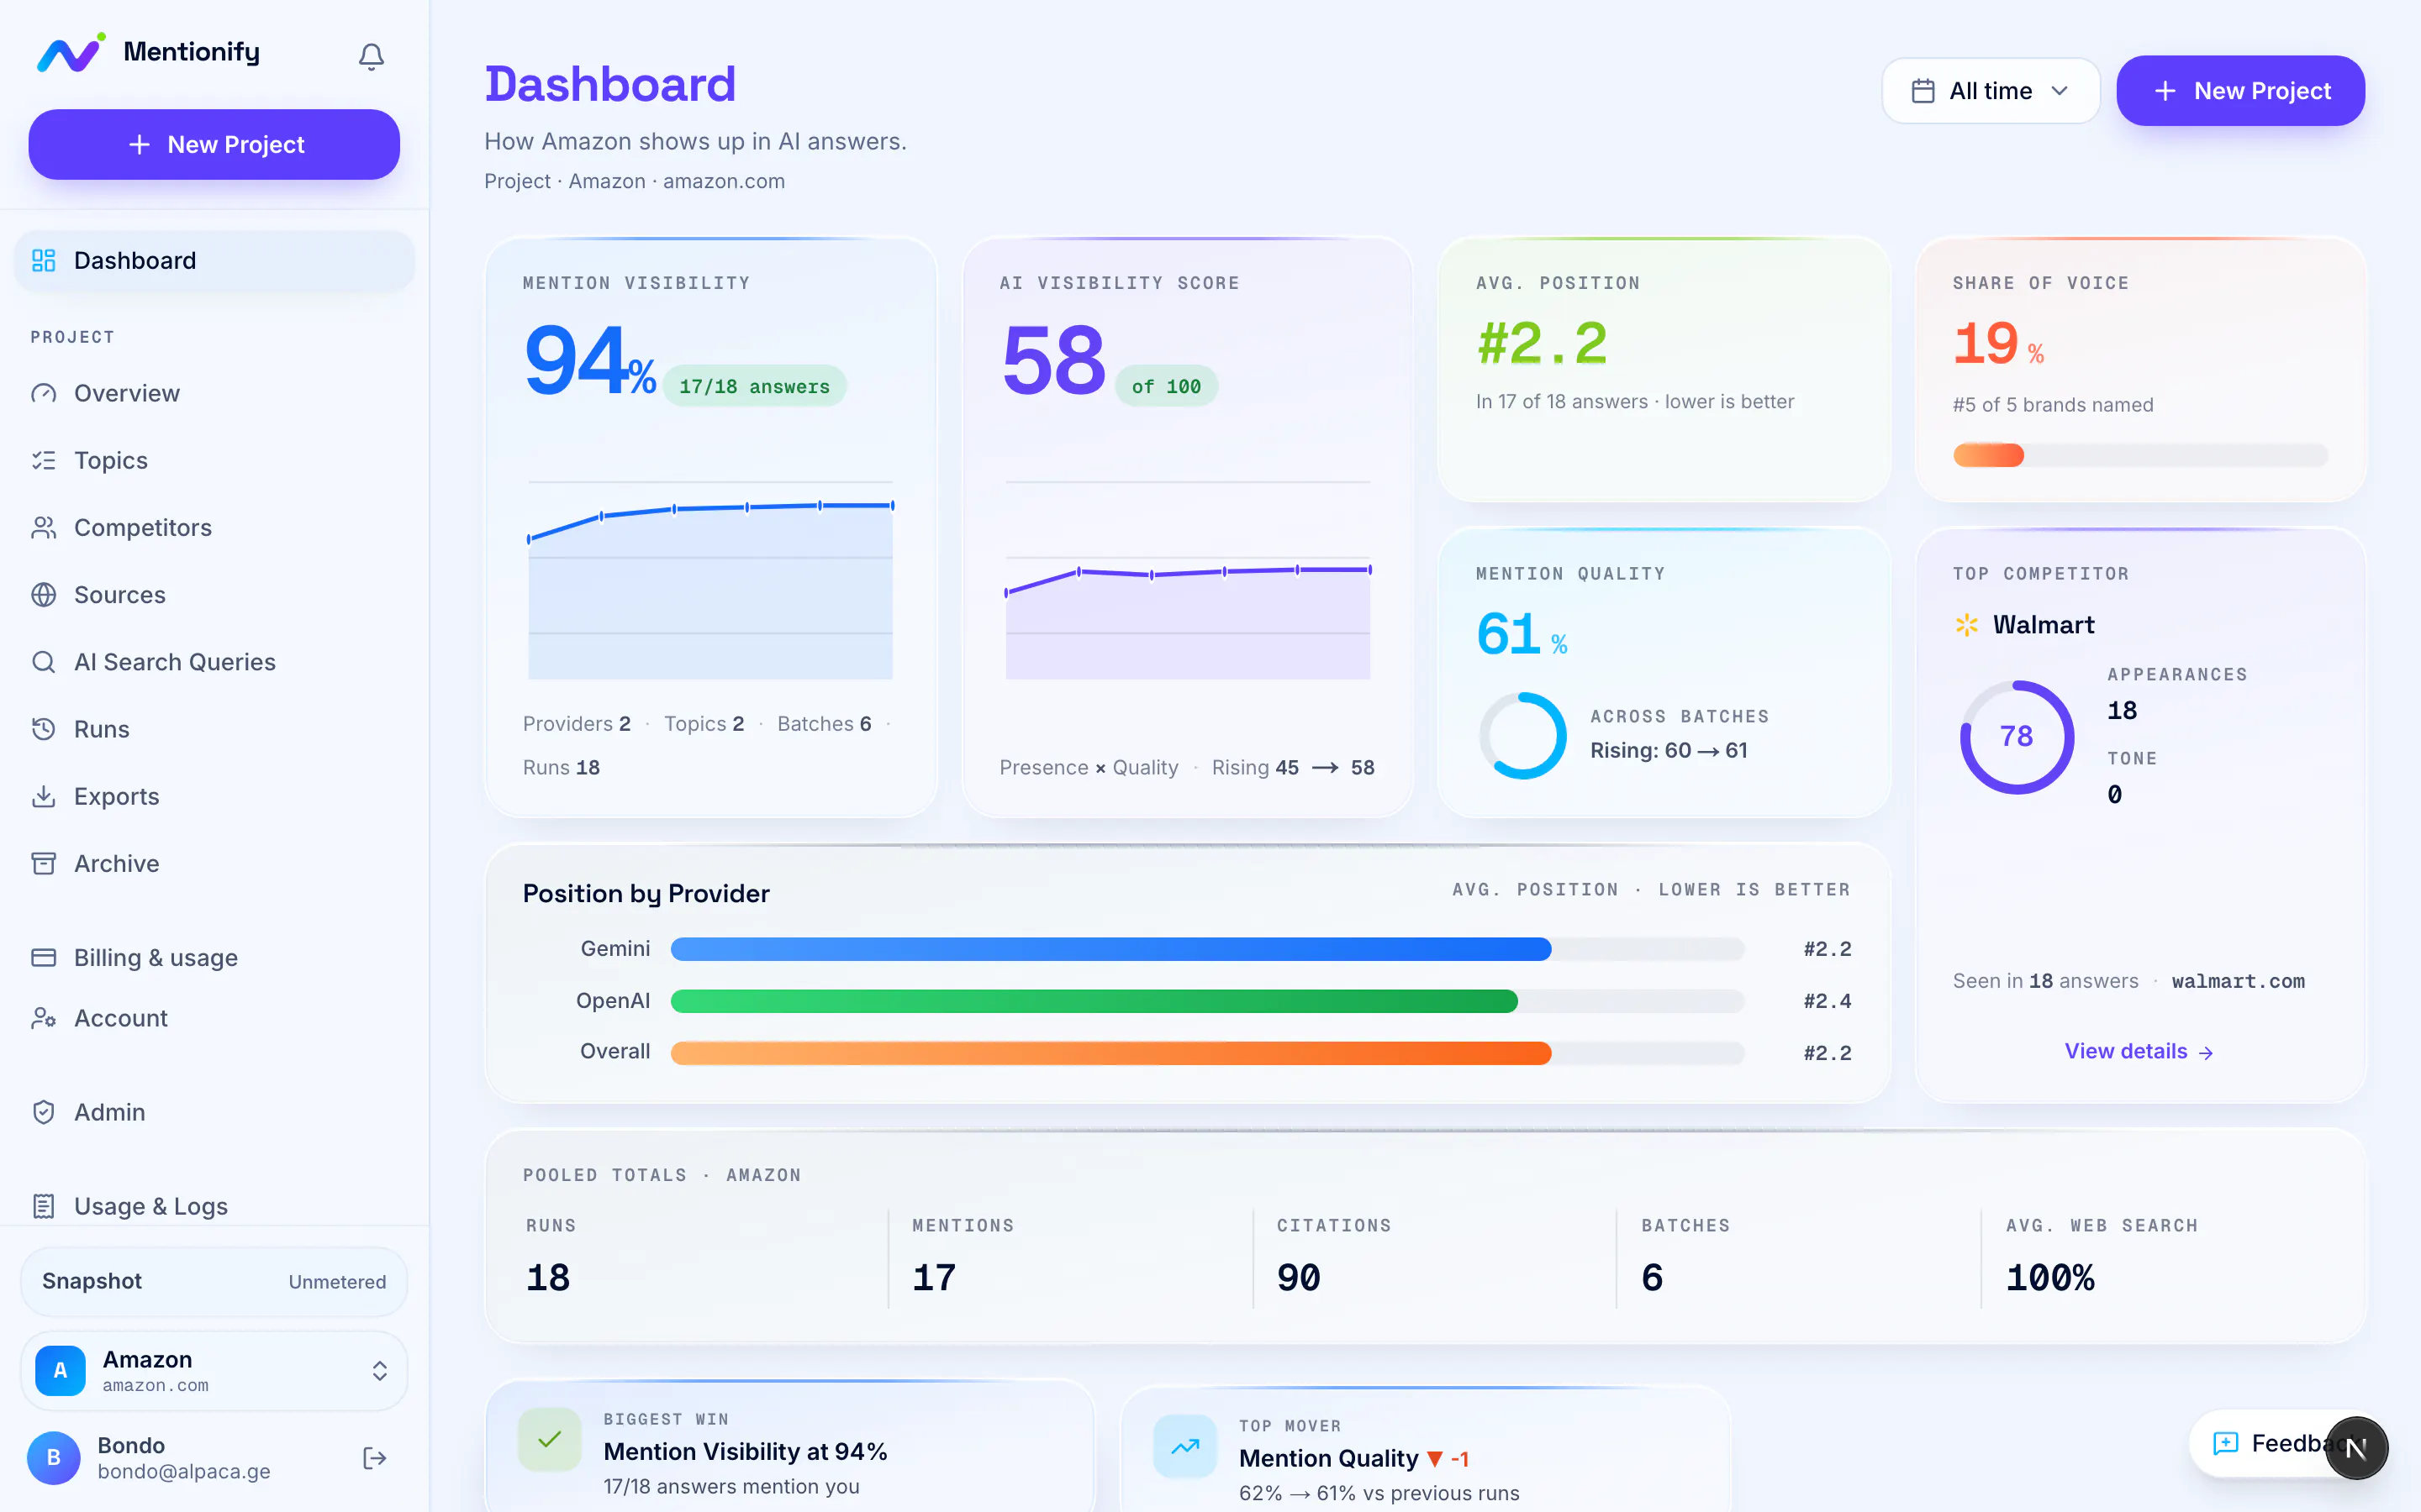Open AI Search Queries
Image resolution: width=2421 pixels, height=1512 pixels.
tap(214, 661)
